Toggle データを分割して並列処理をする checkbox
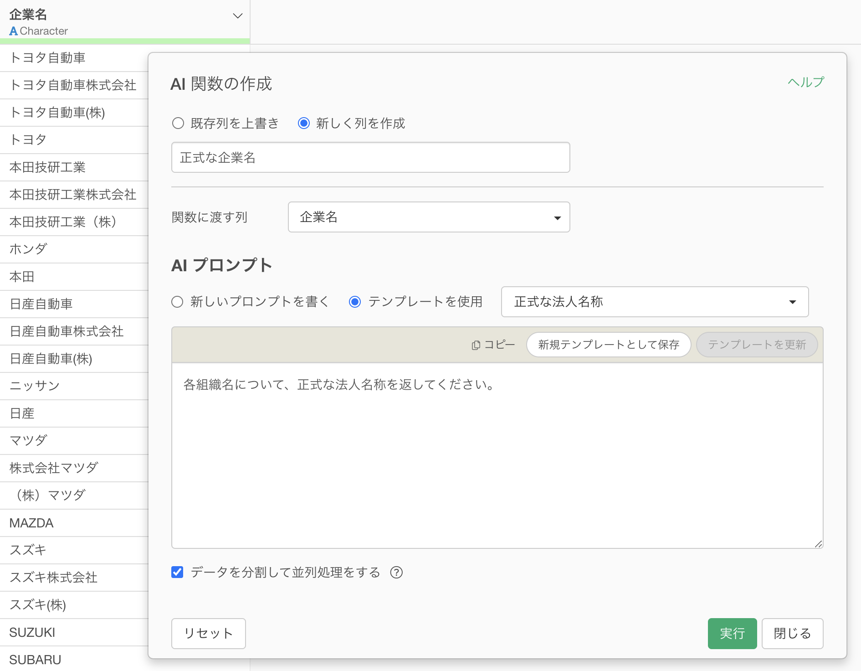Viewport: 861px width, 671px height. coord(177,572)
